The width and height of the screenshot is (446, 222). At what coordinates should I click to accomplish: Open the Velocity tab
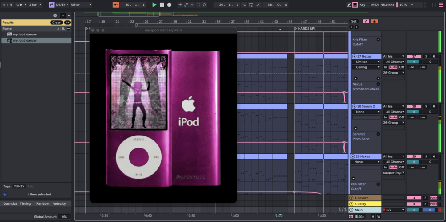59,203
